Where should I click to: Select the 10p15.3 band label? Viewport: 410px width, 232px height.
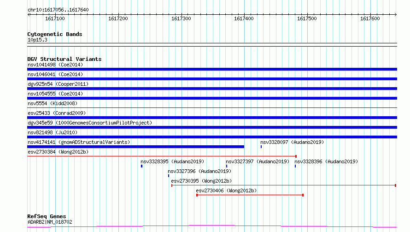tap(37, 40)
